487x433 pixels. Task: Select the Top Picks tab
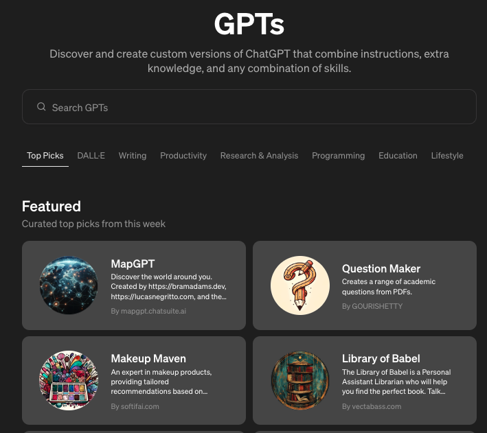(x=45, y=156)
